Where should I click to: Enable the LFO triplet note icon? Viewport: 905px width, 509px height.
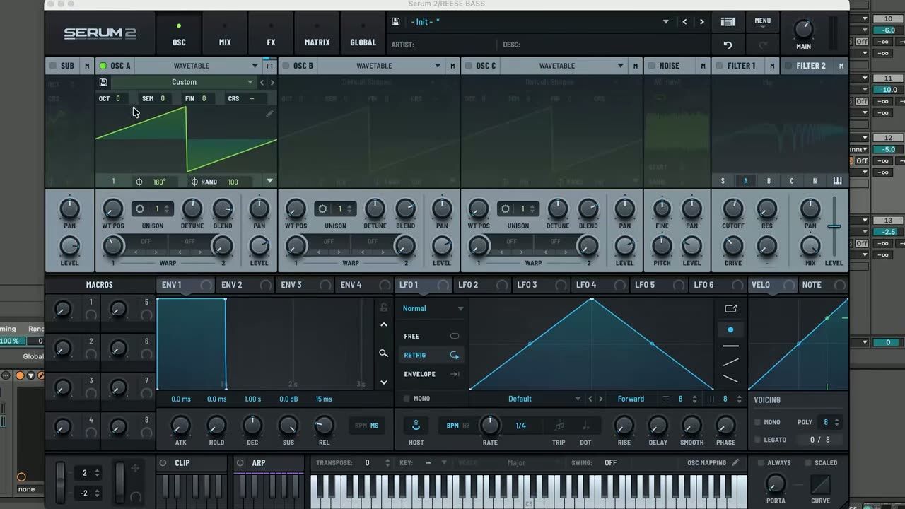pyautogui.click(x=559, y=426)
